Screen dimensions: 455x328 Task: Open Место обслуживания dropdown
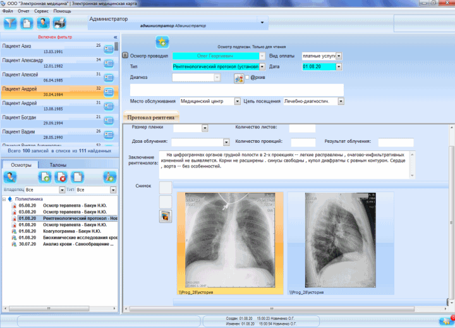238,101
